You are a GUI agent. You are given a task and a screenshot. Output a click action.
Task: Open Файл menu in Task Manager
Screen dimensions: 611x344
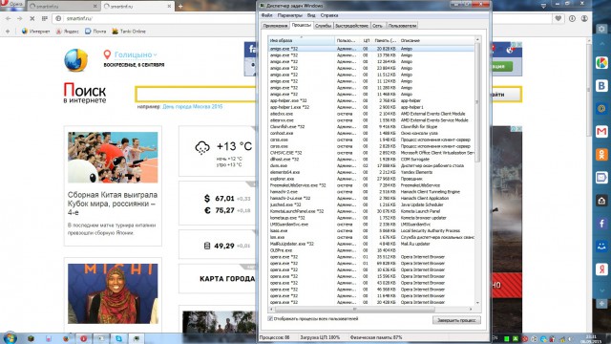point(266,15)
